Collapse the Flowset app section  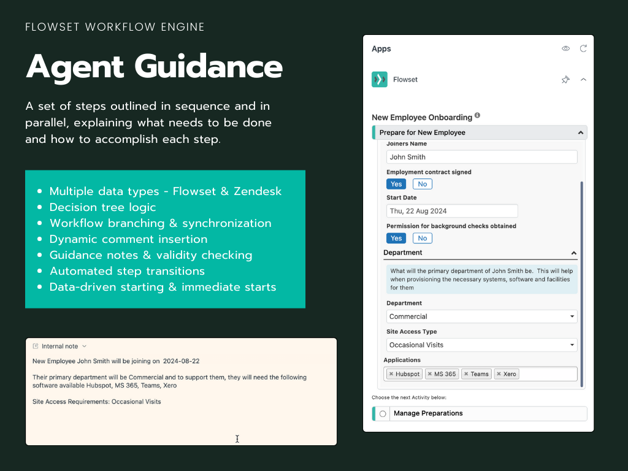pos(583,79)
